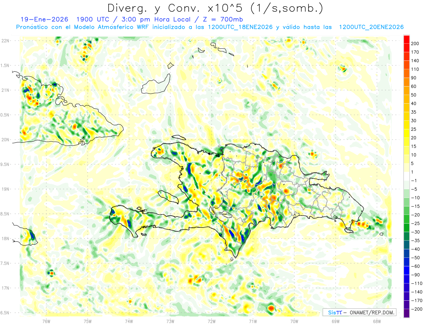Screen dimensions: 423x326
Task: Click the 6.5N latitude label
Action: 5,313
